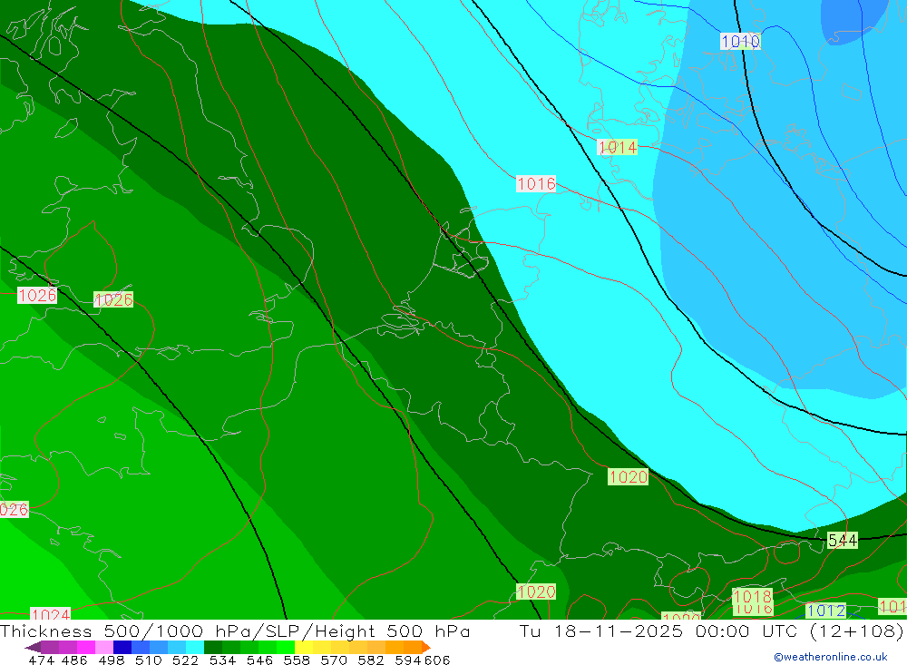Click legend value 582

(370, 660)
